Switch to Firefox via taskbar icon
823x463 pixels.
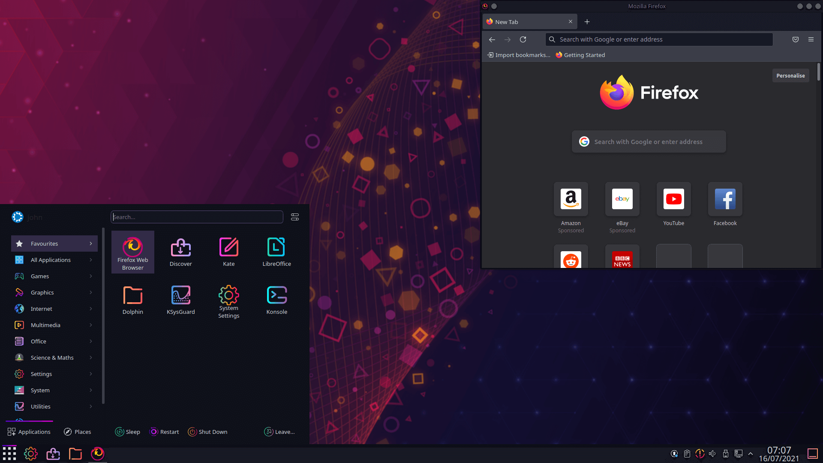pos(98,454)
